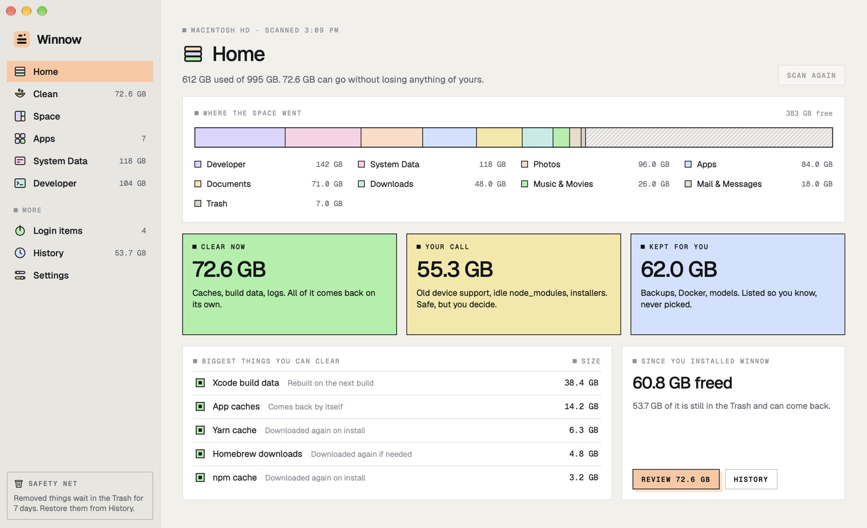Toggle the Yarn cache checkbox
Screen dimensions: 867x528
click(200, 430)
